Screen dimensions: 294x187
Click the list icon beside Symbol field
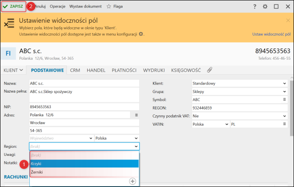285,100
